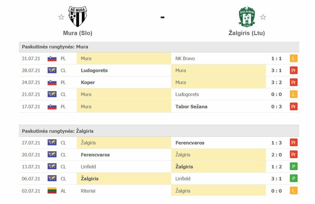
Task: Click the Slovenian flag on 31.07.21 row
Action: point(52,58)
